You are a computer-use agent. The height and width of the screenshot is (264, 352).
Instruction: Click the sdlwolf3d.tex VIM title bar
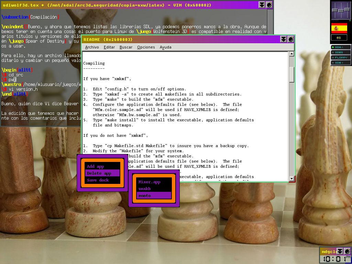pos(129,5)
